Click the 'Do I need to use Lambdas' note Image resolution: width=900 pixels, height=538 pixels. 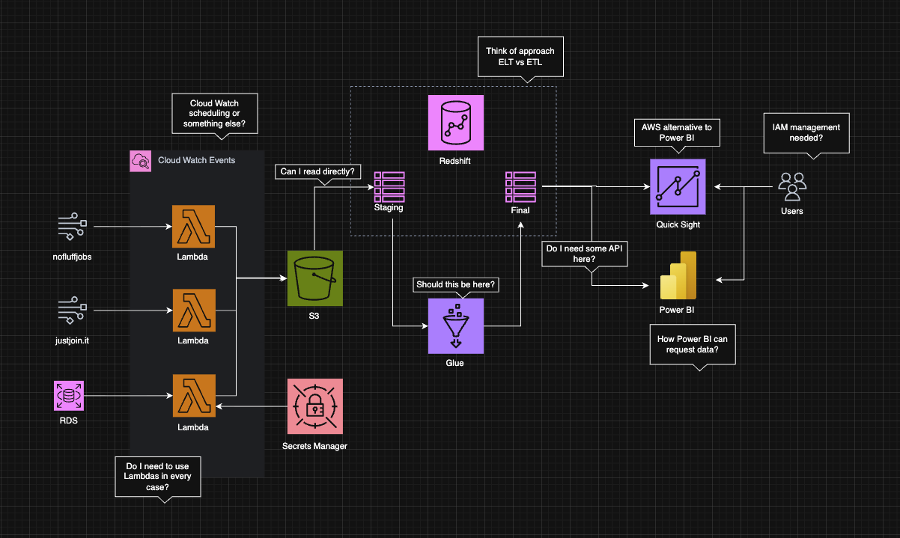point(158,476)
